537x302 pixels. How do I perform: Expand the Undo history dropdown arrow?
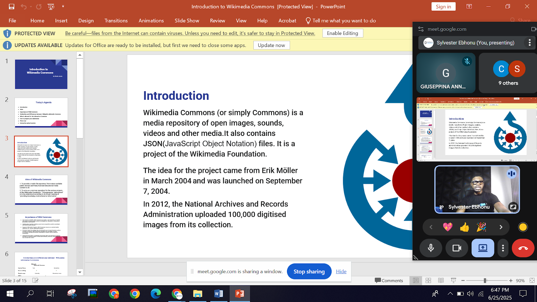point(31,6)
